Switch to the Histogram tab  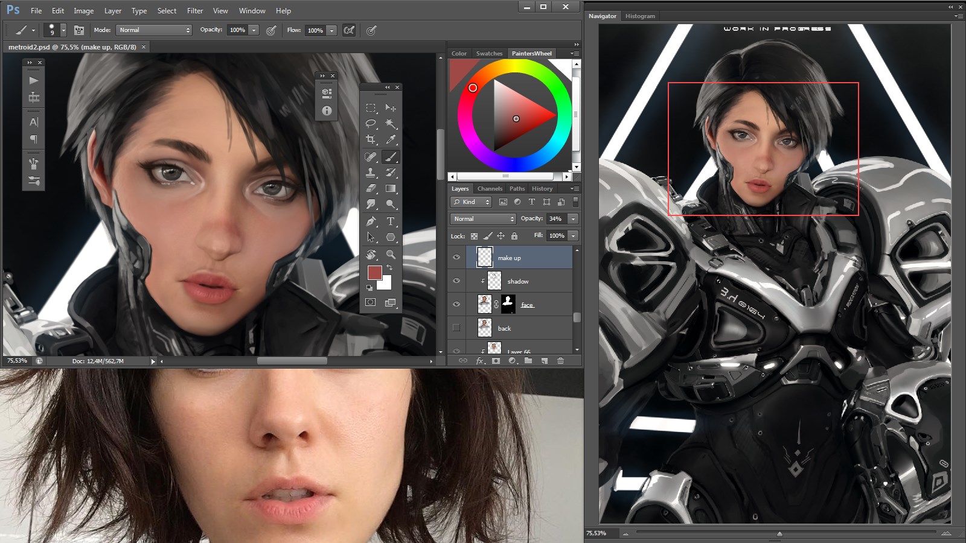tap(640, 16)
